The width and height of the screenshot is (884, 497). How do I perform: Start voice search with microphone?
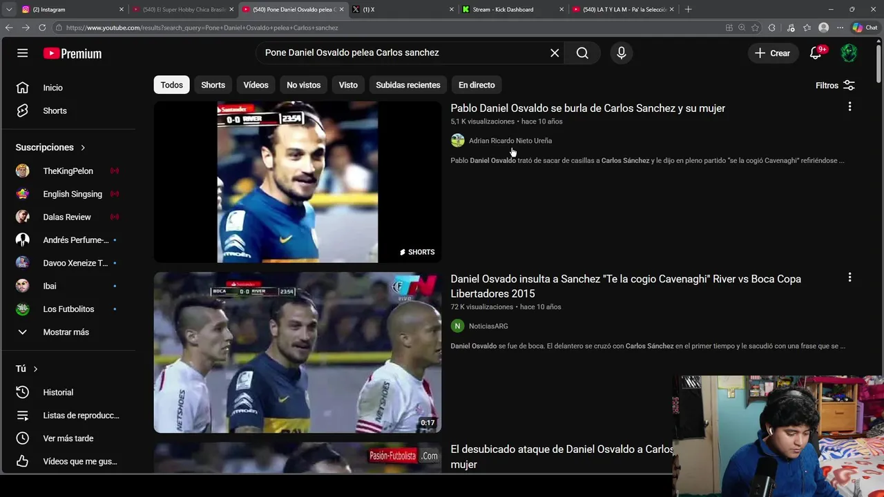[622, 53]
